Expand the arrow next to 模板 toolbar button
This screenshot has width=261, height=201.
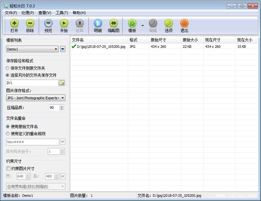click(x=143, y=25)
